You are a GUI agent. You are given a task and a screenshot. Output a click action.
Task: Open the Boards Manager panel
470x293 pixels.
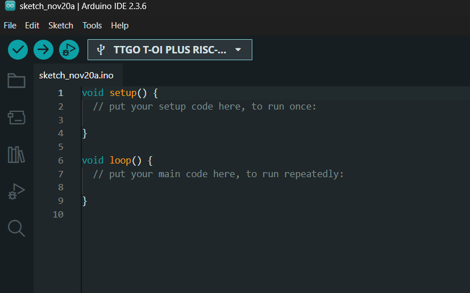point(16,118)
